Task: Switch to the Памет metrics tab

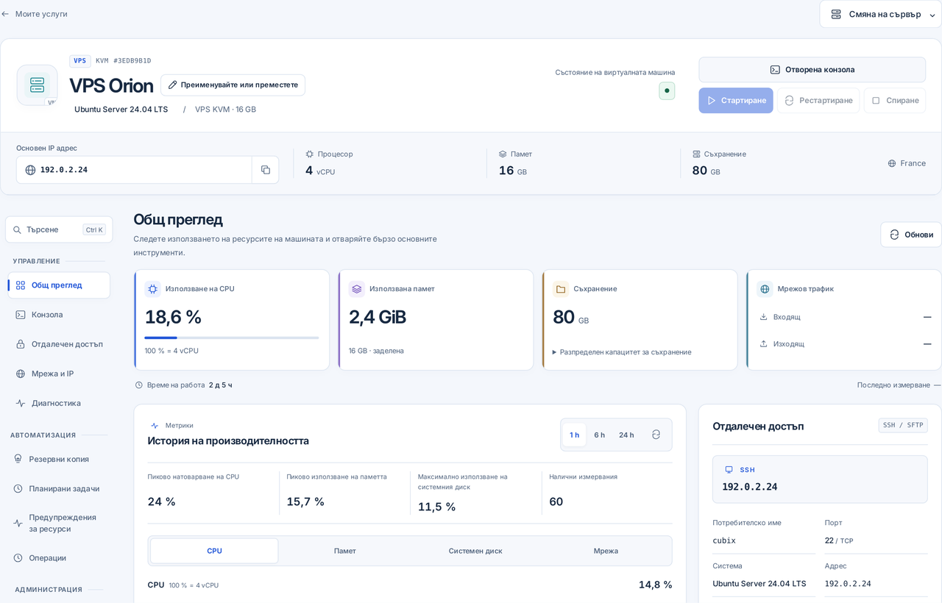Action: pos(345,551)
